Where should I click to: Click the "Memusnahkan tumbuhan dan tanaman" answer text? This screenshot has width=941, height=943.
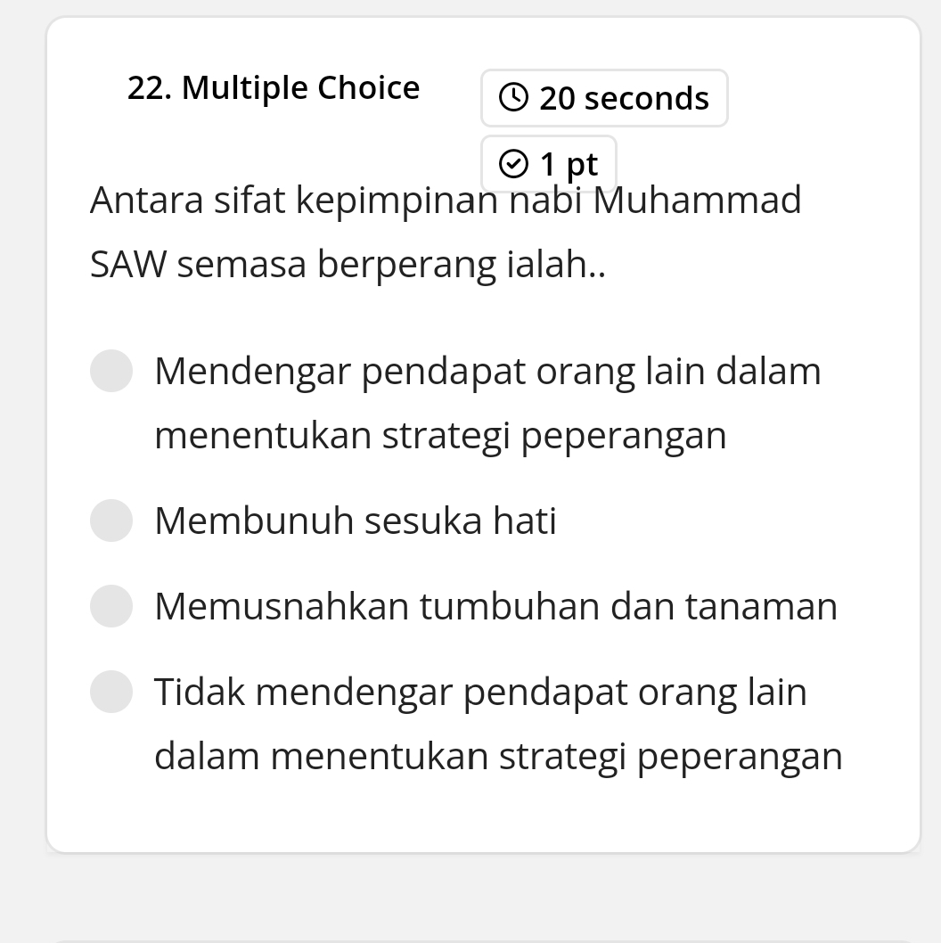(495, 606)
